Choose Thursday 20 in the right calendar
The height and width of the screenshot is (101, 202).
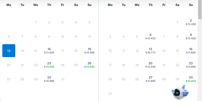[151, 65]
